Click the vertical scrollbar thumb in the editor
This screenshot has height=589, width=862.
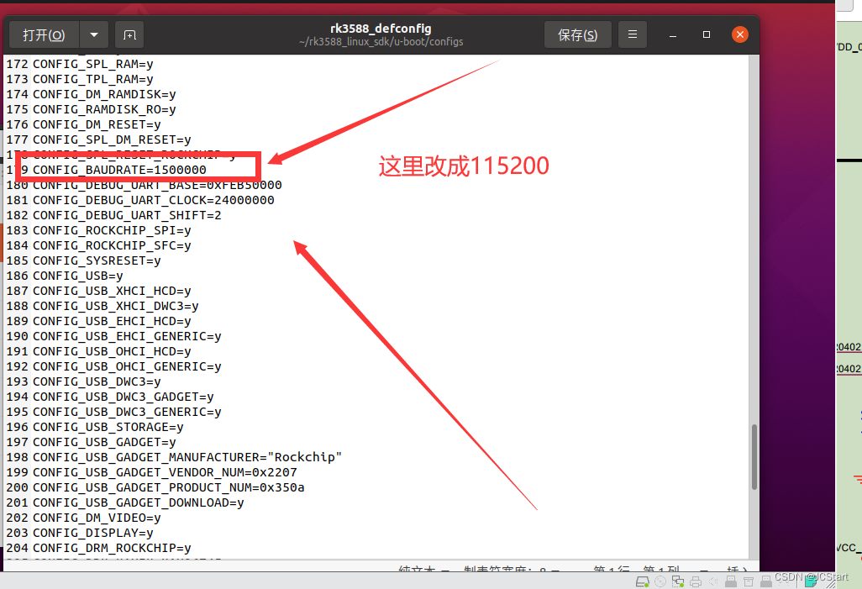(x=754, y=456)
